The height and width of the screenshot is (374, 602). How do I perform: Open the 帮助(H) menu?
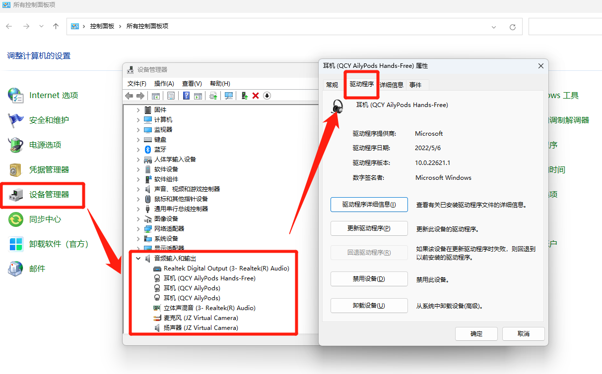tap(220, 84)
